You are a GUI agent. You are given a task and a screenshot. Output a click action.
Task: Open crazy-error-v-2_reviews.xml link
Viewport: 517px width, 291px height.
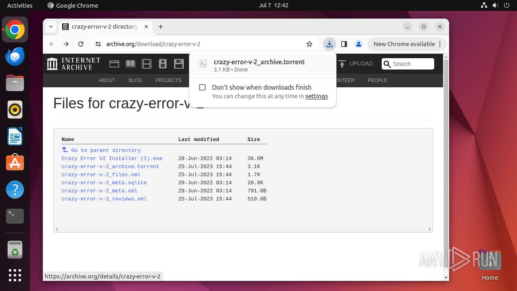104,199
